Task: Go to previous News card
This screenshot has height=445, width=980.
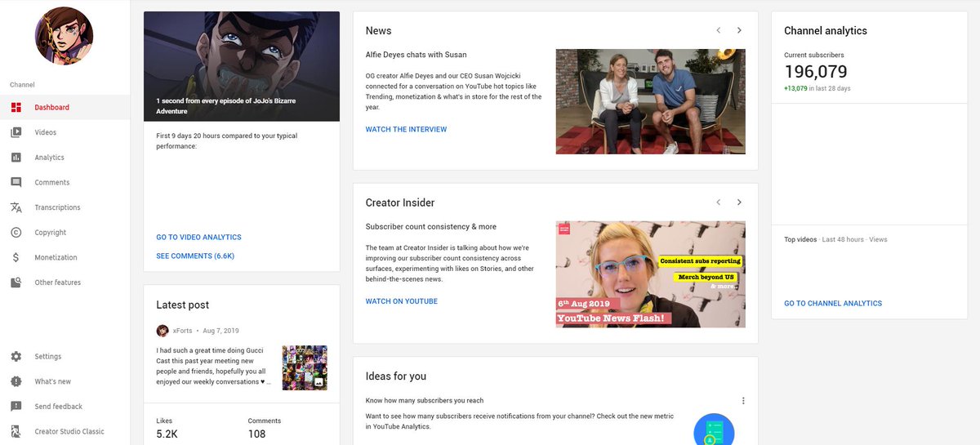Action: click(718, 30)
